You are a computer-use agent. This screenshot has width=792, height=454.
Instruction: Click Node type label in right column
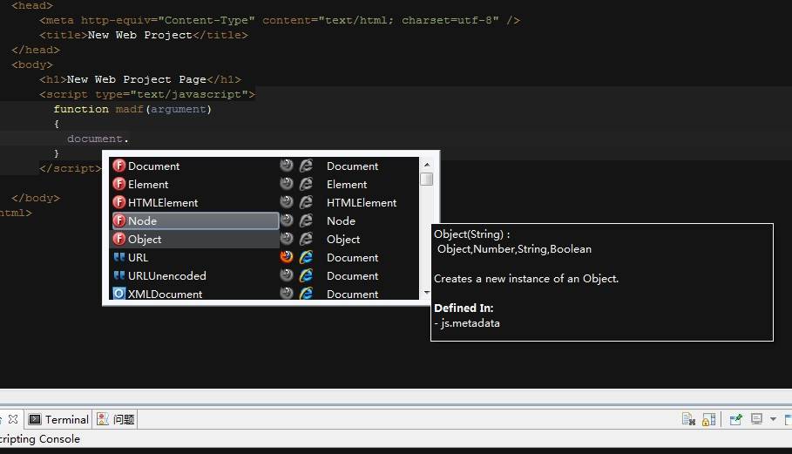341,220
